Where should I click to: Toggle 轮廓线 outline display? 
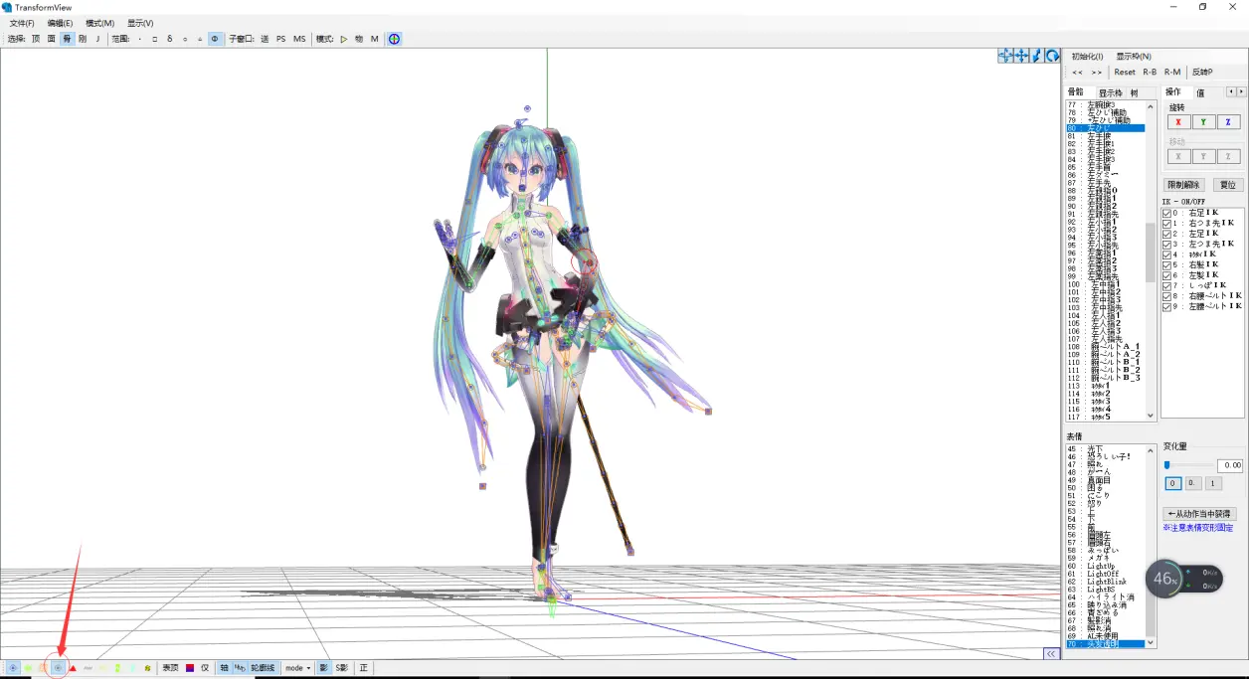(x=263, y=668)
